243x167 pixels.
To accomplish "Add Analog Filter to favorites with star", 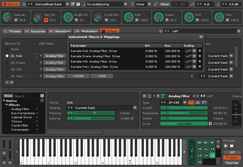I will (37, 109).
